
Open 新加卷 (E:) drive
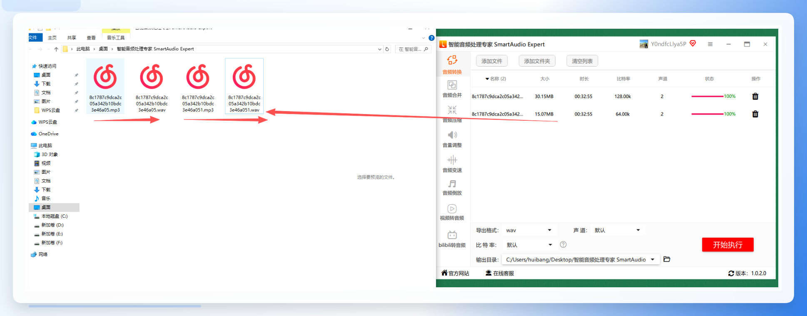click(x=49, y=234)
